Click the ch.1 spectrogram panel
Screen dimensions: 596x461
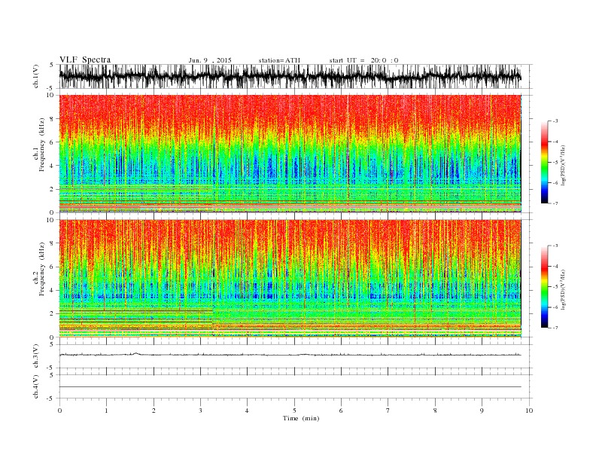click(290, 154)
